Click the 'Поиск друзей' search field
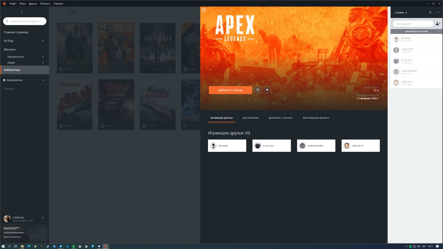This screenshot has width=443, height=249. point(413,24)
